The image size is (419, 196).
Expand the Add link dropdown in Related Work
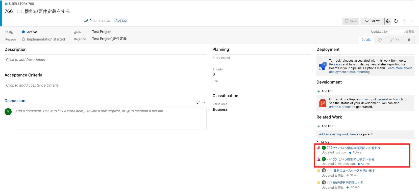tap(327, 126)
